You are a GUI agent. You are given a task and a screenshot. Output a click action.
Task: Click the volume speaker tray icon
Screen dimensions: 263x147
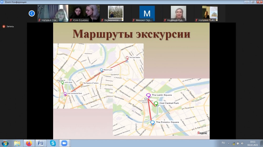point(242,143)
